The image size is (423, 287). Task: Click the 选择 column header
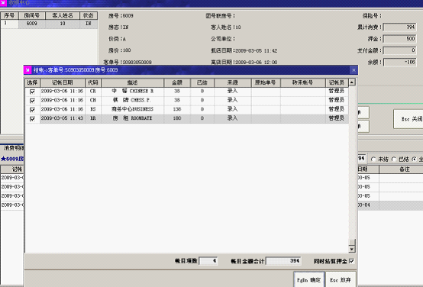coord(32,82)
